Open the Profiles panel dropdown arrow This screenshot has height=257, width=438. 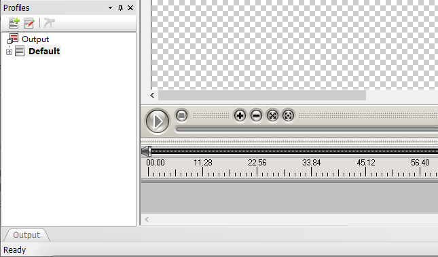point(110,8)
